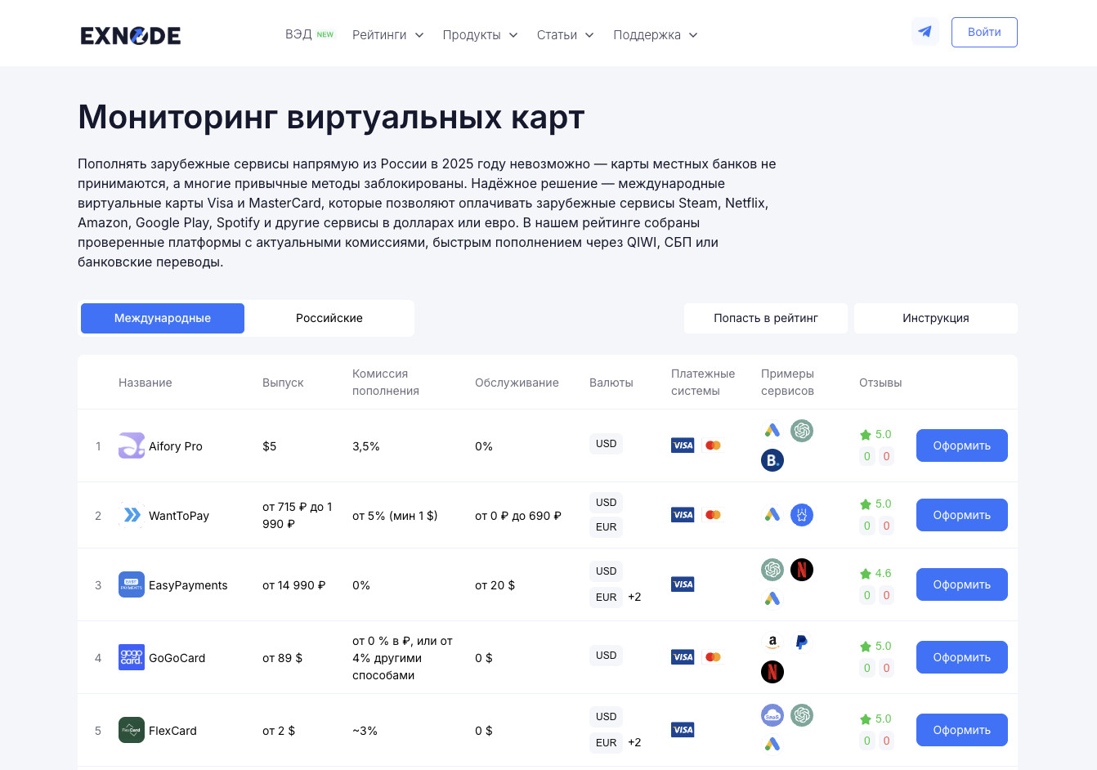1097x770 pixels.
Task: Click the Visa icon in GoGoCard row
Action: [x=683, y=657]
